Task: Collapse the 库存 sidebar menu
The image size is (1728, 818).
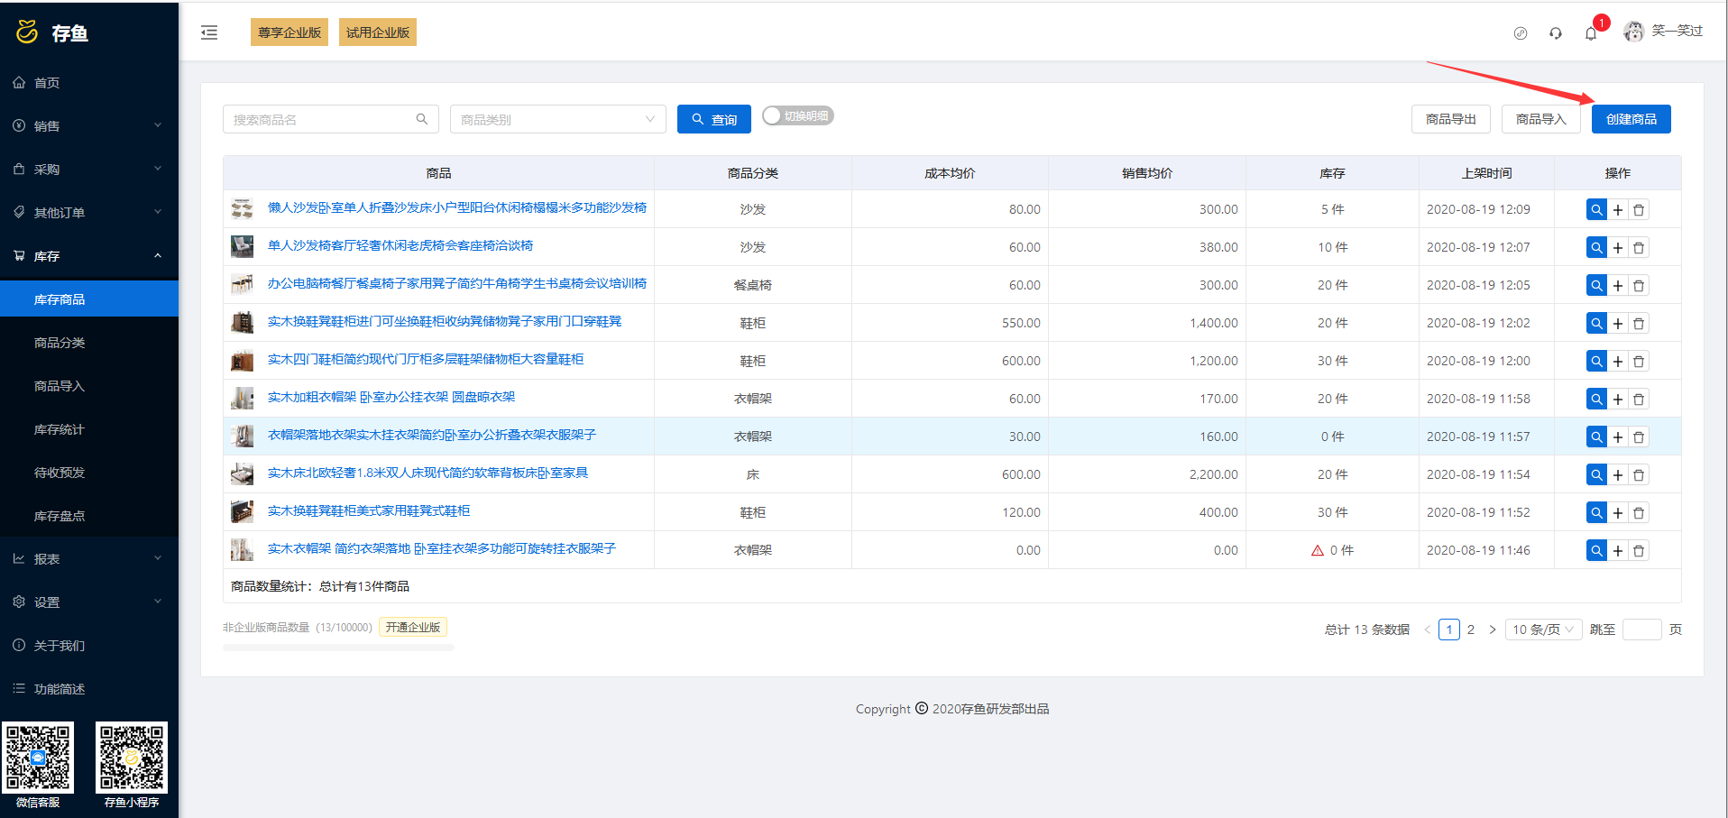Action: (89, 256)
